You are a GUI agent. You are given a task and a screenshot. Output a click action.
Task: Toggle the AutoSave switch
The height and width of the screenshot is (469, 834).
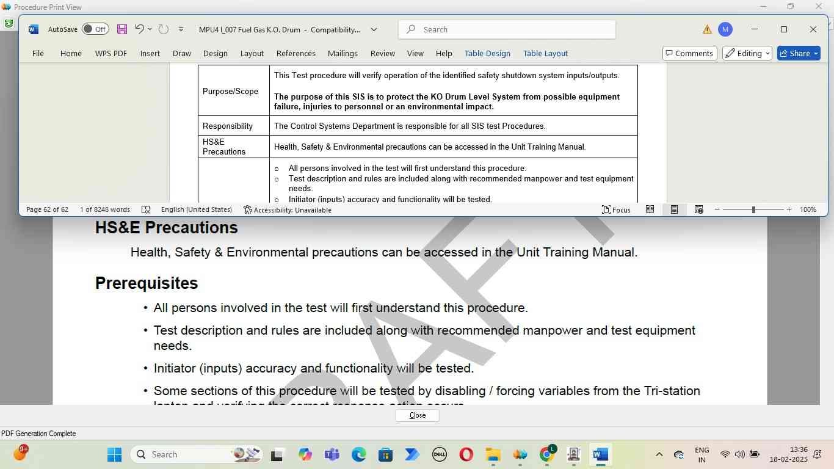[x=95, y=29]
